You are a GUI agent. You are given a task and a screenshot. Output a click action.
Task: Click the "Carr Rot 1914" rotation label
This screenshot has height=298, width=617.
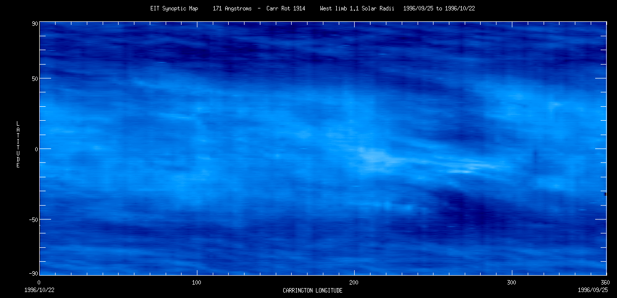(286, 8)
